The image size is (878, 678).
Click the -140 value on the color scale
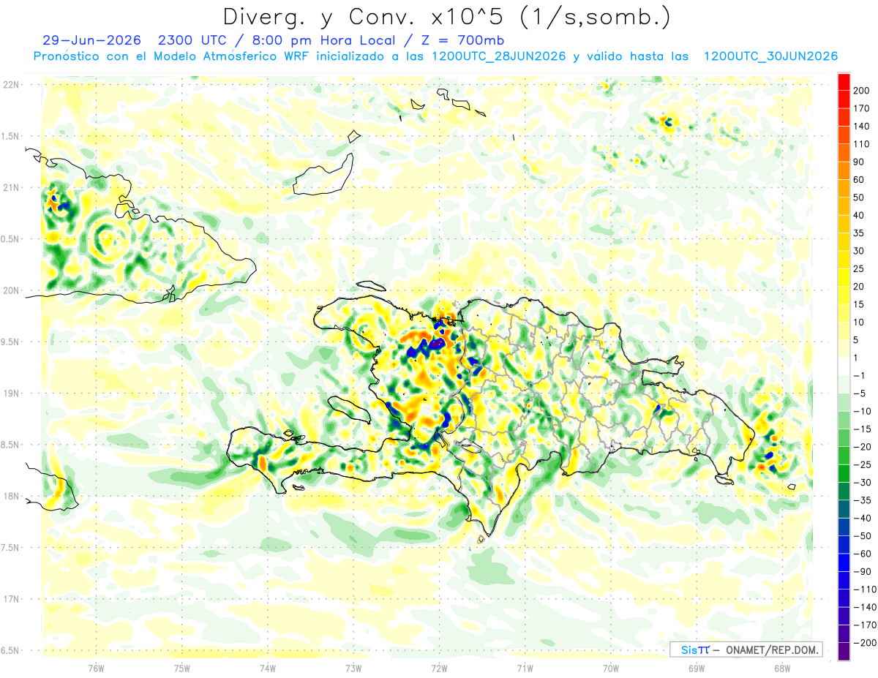[x=865, y=606]
